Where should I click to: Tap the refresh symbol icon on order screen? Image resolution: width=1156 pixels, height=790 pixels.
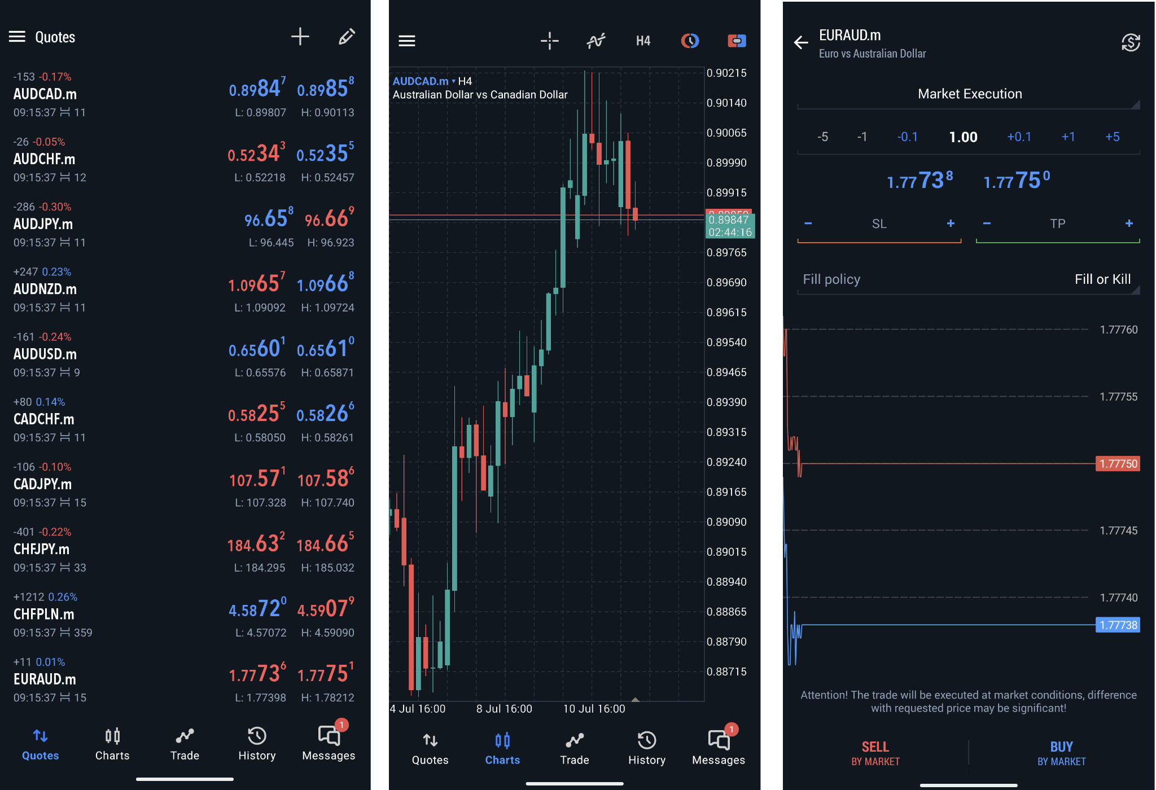(1131, 42)
